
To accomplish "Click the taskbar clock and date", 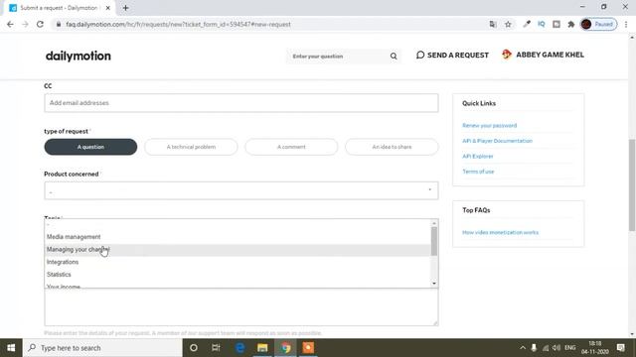I will [x=595, y=348].
